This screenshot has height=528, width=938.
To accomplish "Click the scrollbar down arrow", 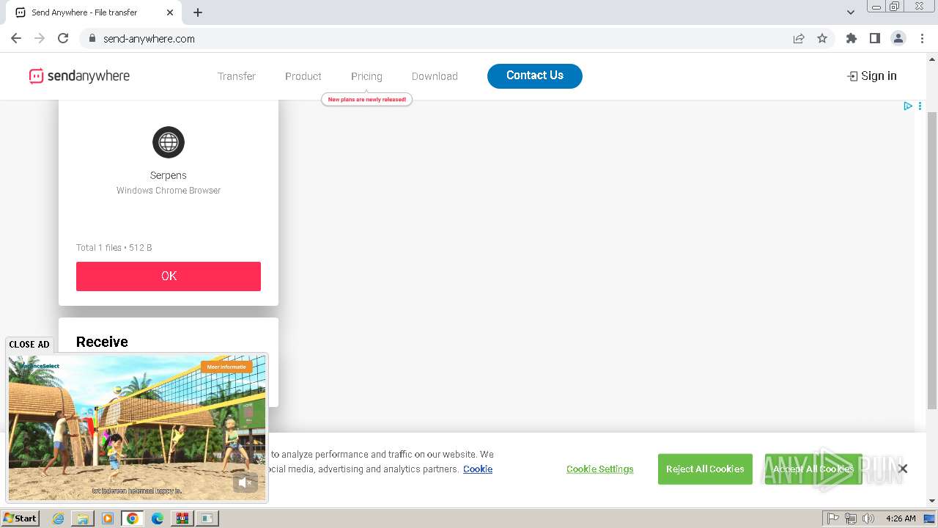I will [x=932, y=501].
